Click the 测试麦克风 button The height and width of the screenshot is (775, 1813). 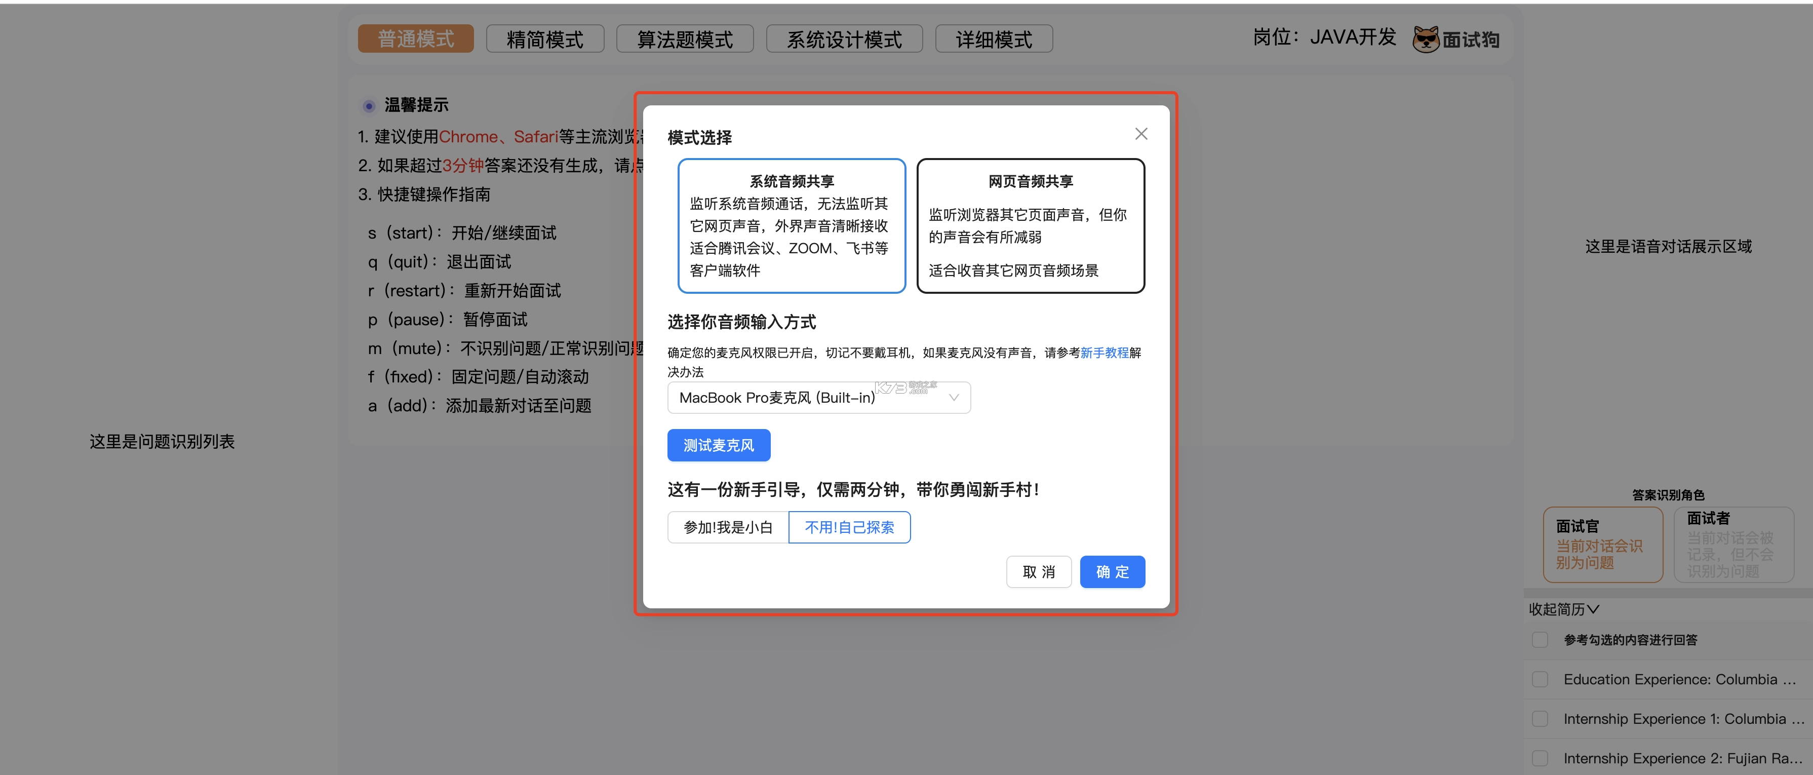[x=719, y=445]
